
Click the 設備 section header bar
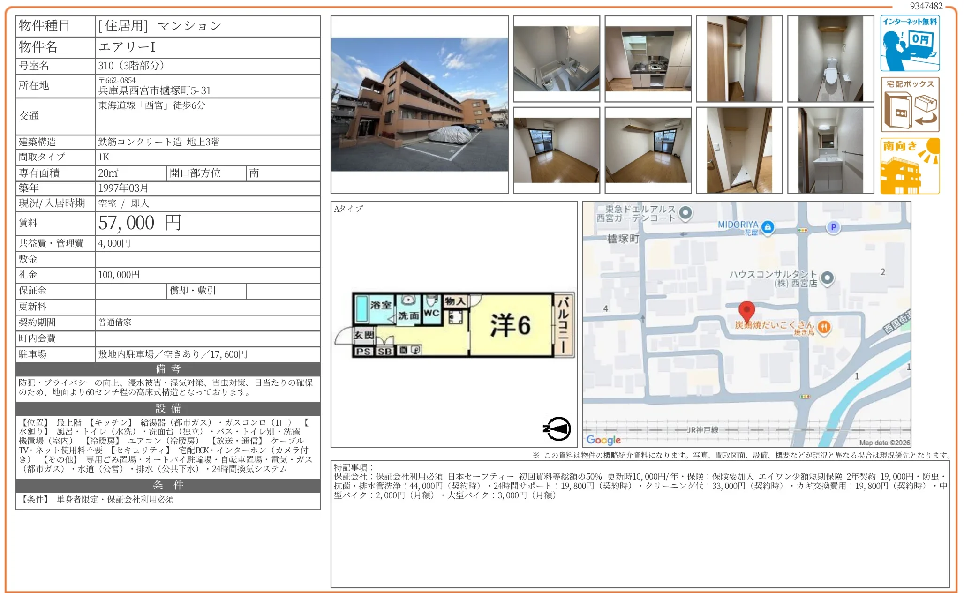point(168,408)
